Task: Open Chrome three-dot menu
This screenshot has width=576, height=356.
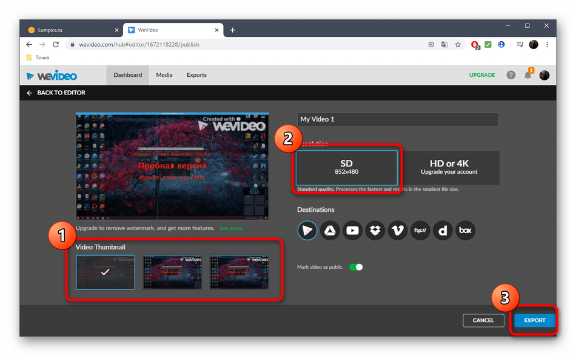Action: point(547,44)
